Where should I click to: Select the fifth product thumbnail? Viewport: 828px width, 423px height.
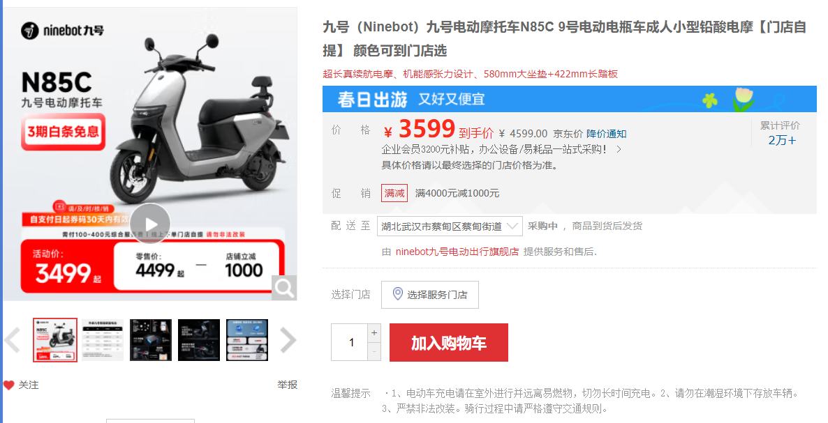(247, 340)
